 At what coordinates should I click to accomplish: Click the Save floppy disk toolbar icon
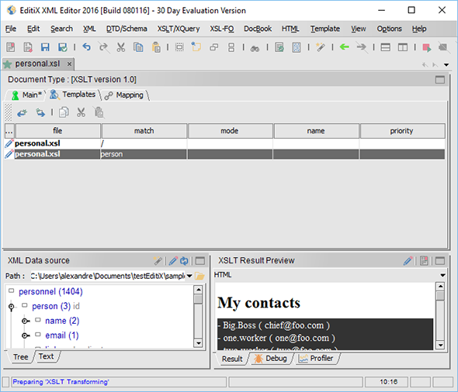pyautogui.click(x=45, y=47)
